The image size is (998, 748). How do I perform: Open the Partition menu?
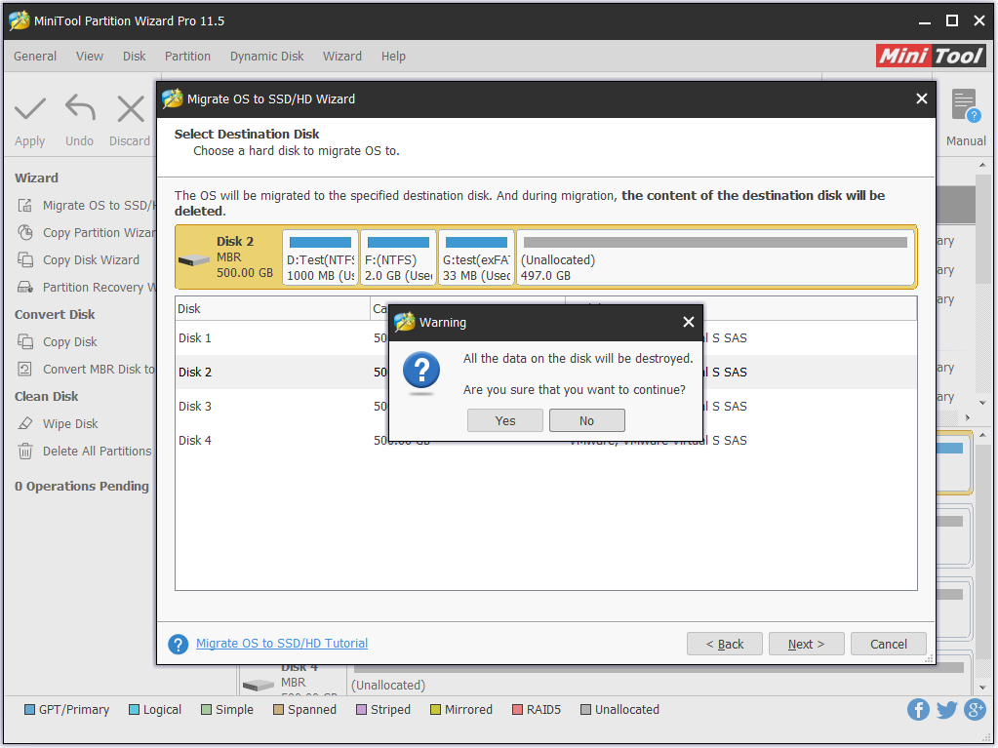[187, 56]
